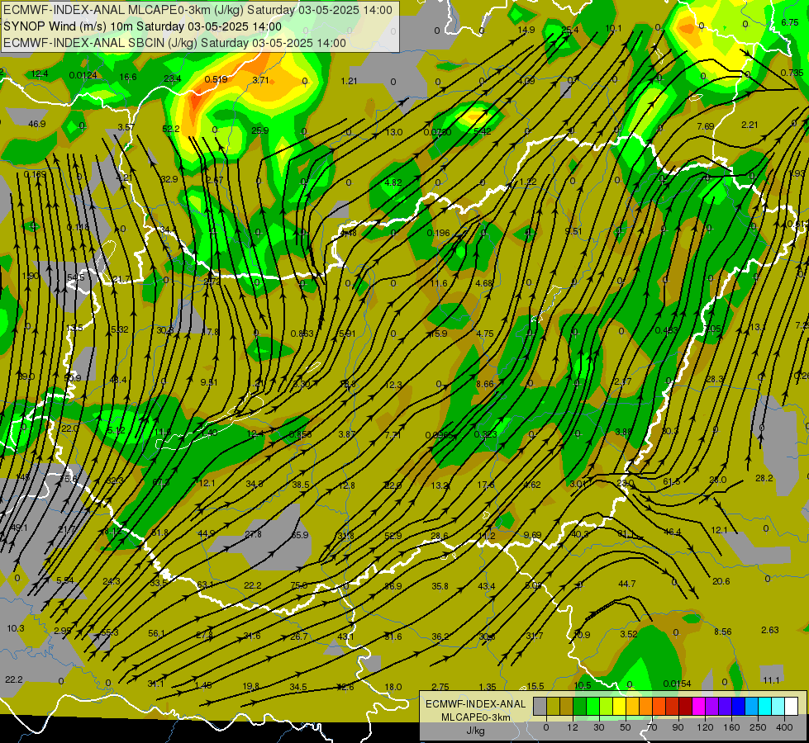
Task: Click the magenta swatch in the legend
Action: [x=698, y=707]
